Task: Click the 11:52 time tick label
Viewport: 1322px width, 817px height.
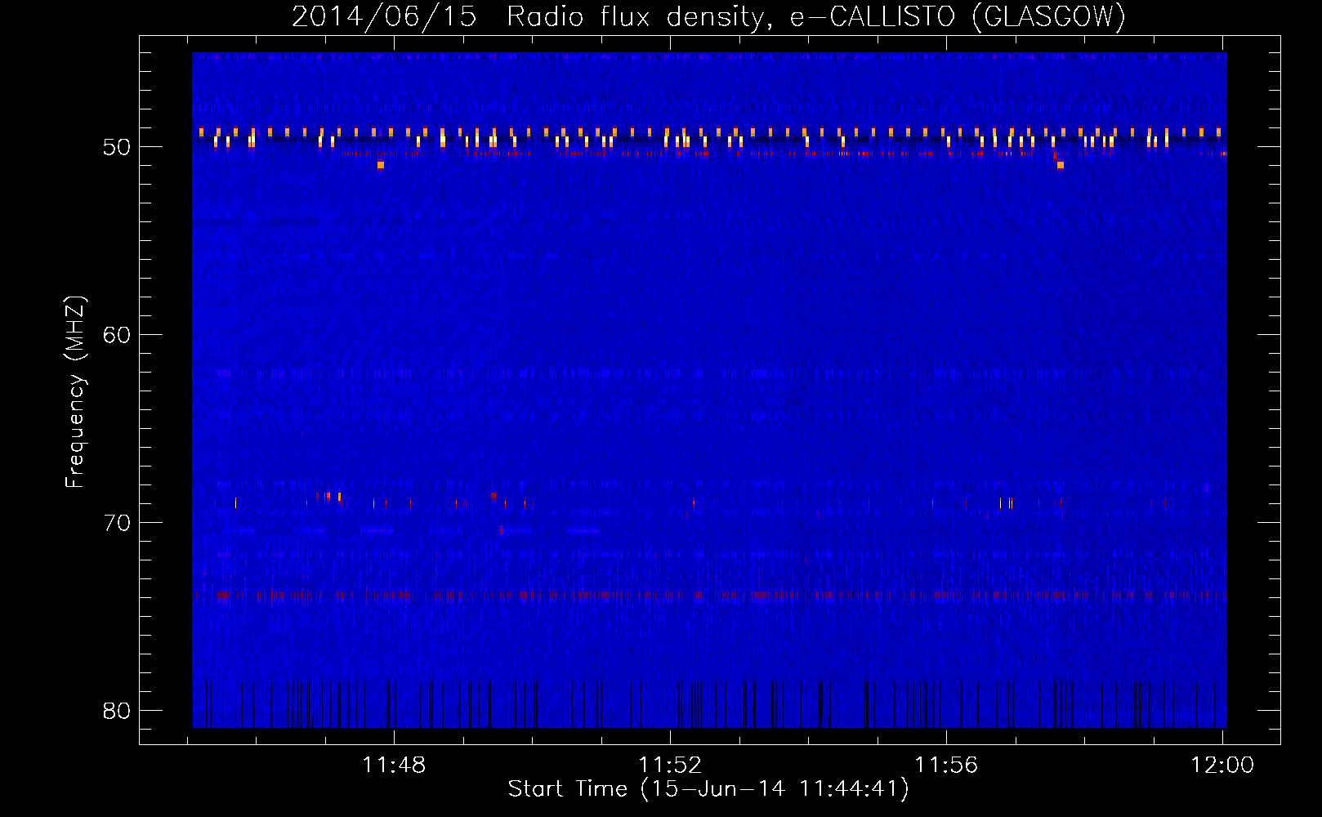Action: point(670,766)
